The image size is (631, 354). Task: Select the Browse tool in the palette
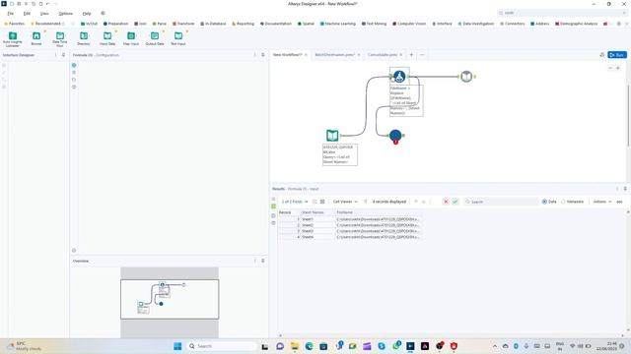(x=36, y=37)
